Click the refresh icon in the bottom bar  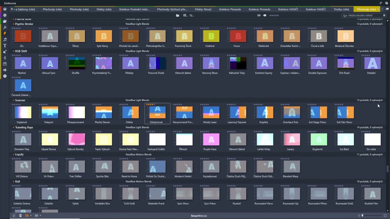[20, 216]
